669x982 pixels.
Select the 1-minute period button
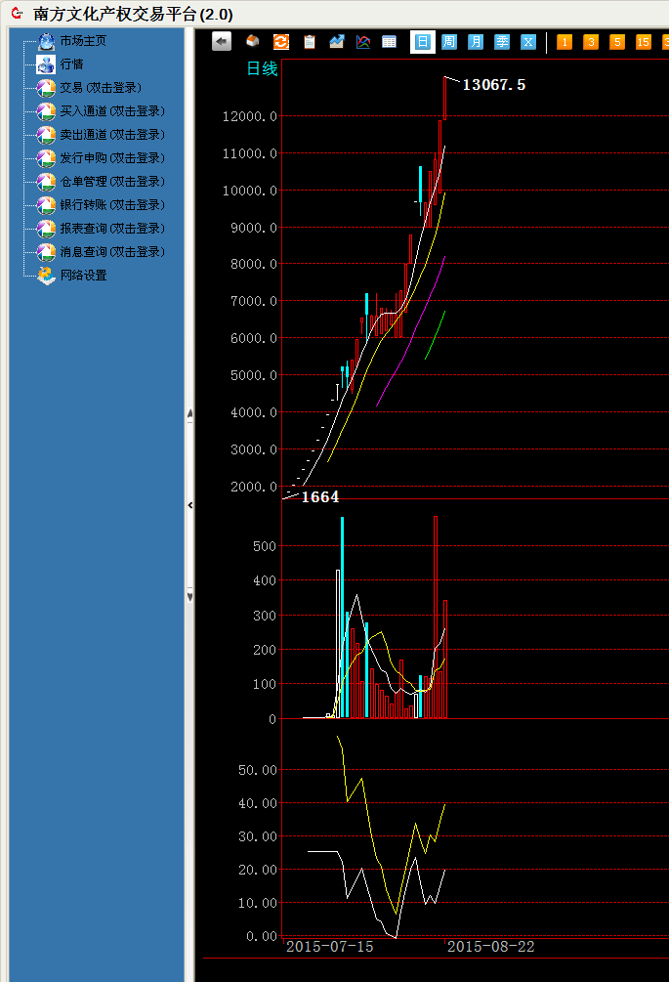pos(564,42)
